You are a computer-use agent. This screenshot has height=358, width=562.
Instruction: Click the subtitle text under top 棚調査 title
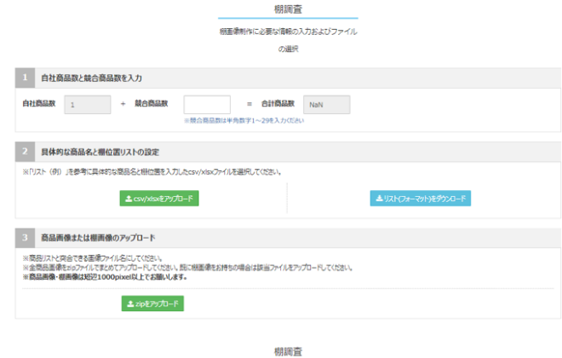tap(288, 32)
